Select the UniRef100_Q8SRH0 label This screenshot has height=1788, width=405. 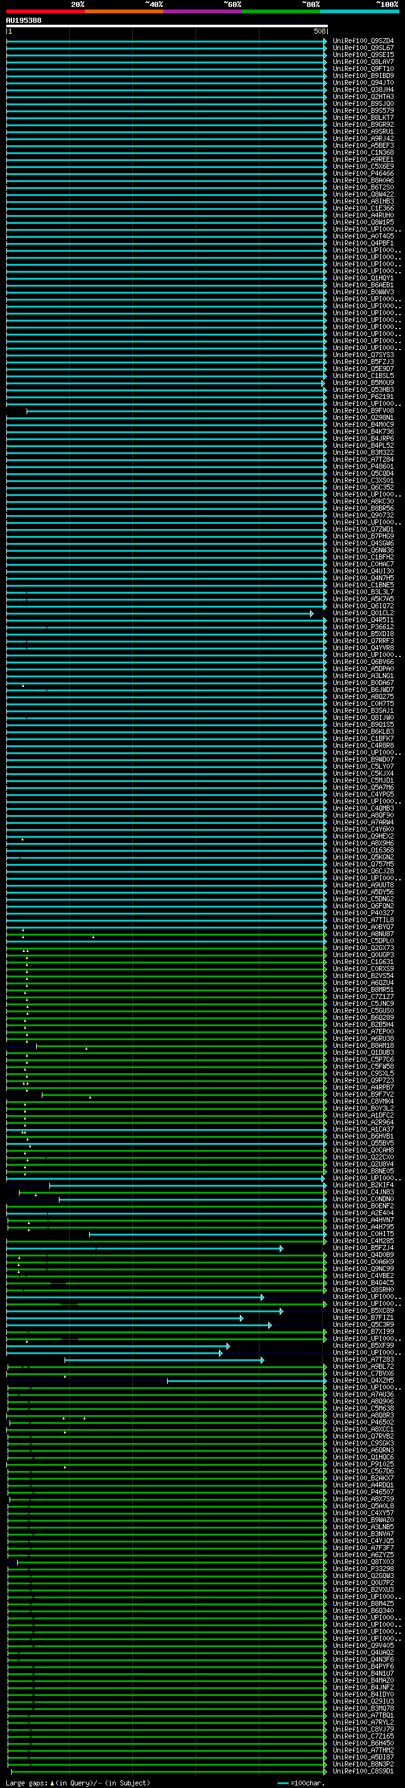[x=363, y=1290]
